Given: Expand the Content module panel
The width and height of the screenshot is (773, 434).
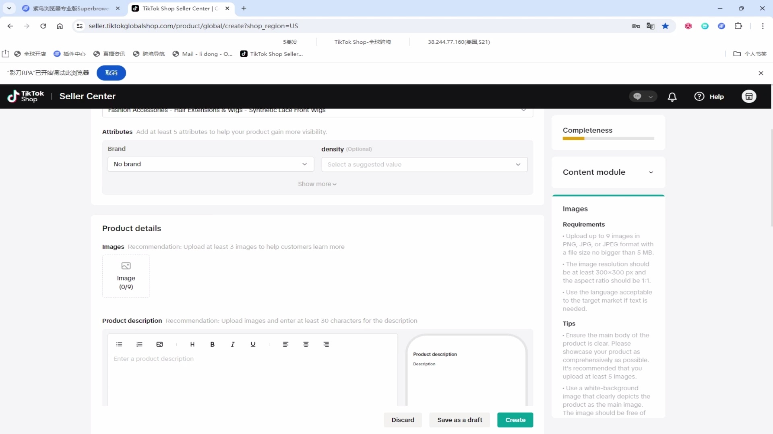Looking at the screenshot, I should pos(608,172).
